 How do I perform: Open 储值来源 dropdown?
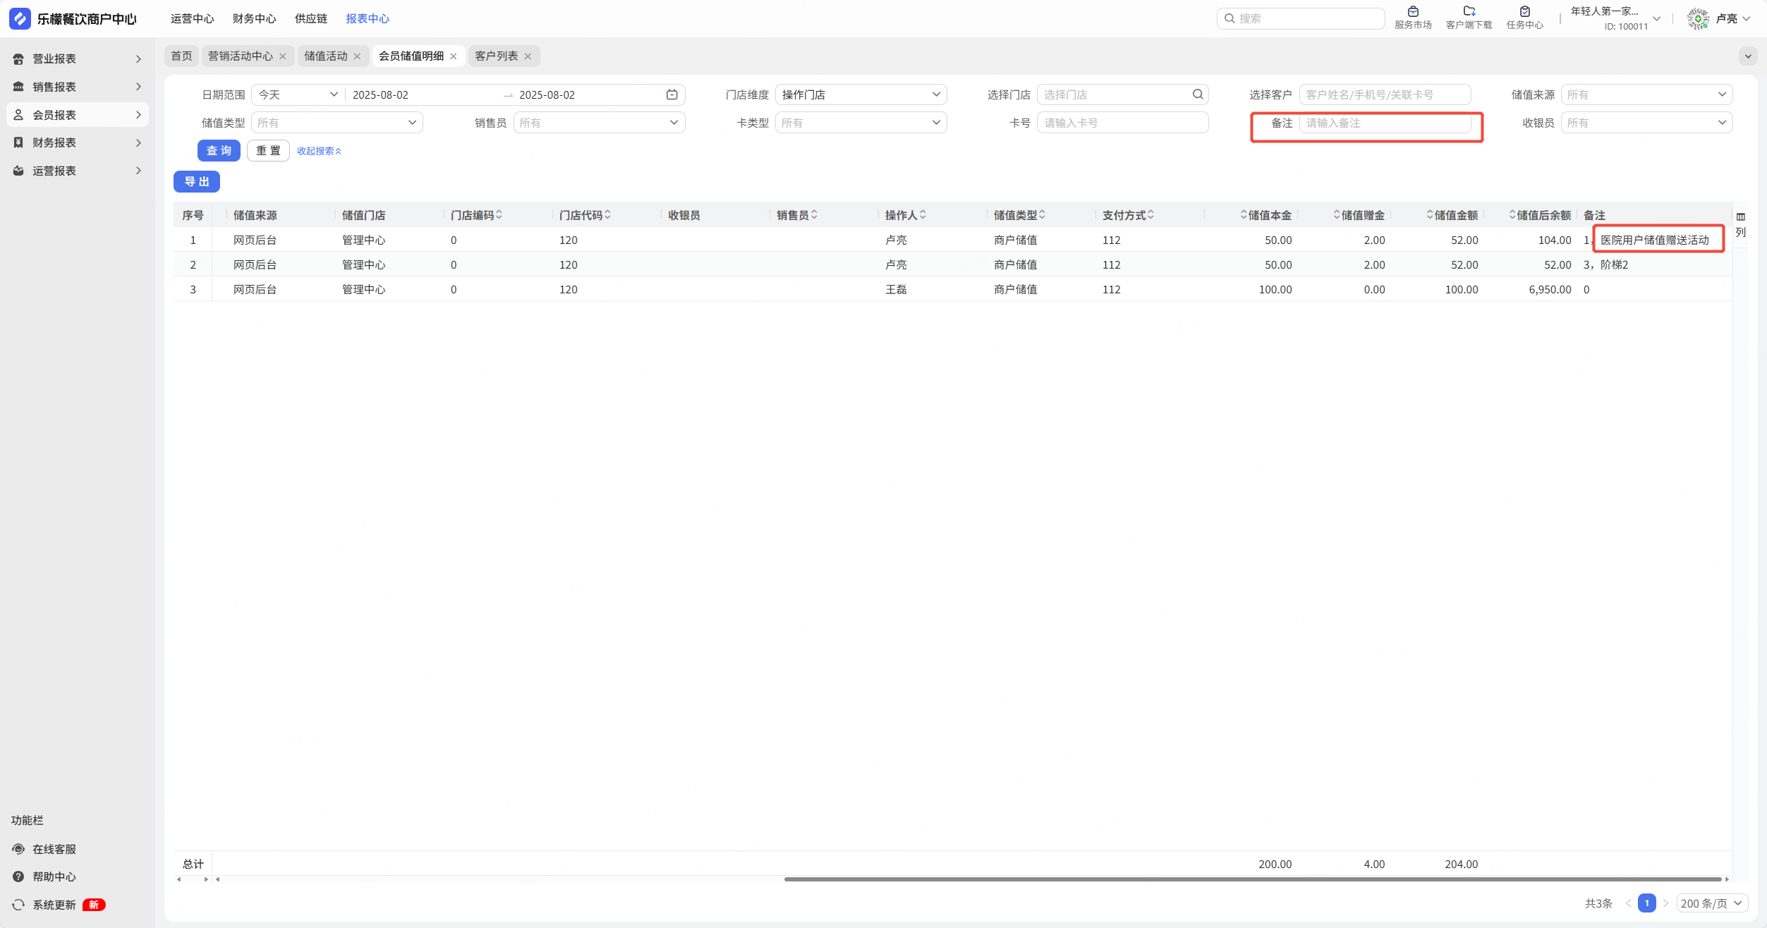coord(1646,94)
